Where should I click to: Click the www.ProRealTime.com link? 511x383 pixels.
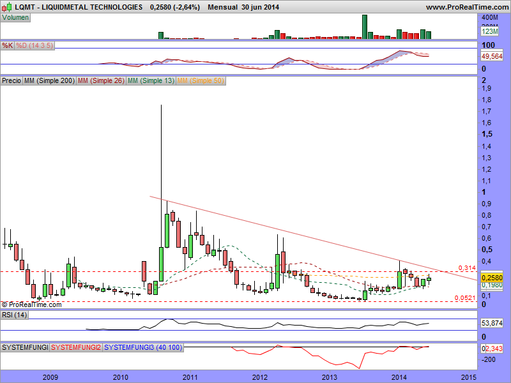click(467, 7)
